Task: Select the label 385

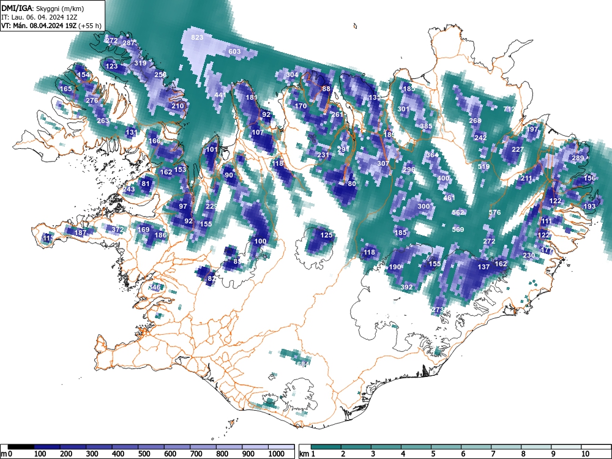Action: (426, 126)
